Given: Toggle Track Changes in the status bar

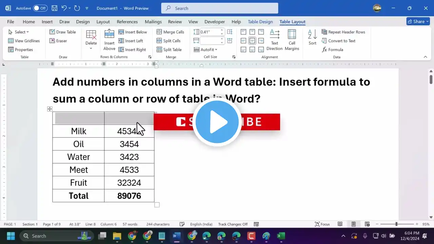Looking at the screenshot, I should 233,224.
